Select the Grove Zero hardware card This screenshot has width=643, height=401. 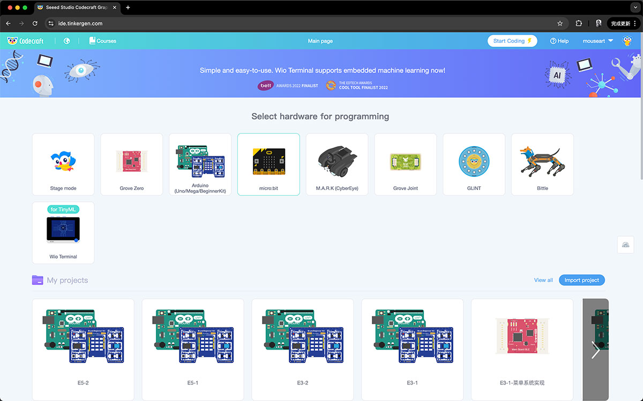[x=132, y=164]
